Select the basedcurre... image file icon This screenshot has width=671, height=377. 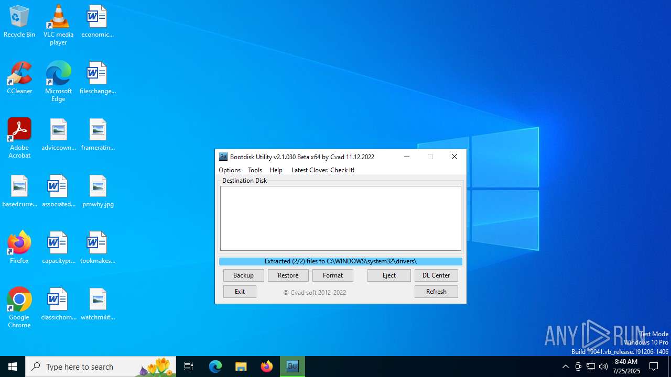click(19, 191)
